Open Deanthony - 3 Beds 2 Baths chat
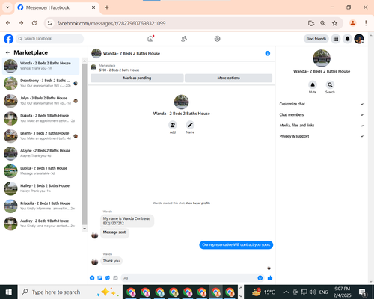Image resolution: width=374 pixels, height=299 pixels. (x=41, y=83)
